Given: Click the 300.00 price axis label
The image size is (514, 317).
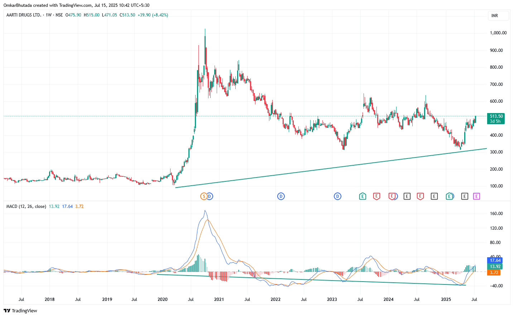Looking at the screenshot, I should (x=496, y=152).
